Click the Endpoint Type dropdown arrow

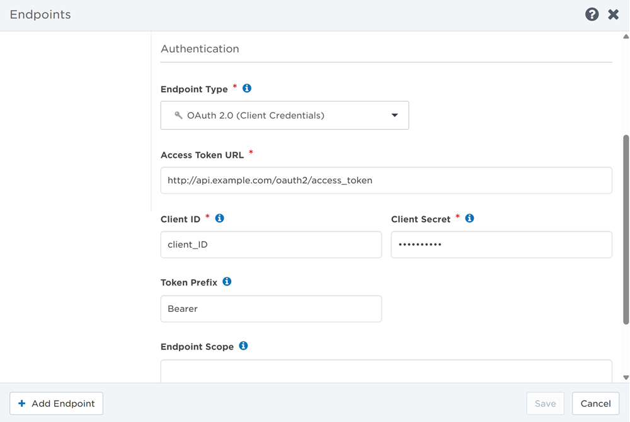[x=395, y=116]
